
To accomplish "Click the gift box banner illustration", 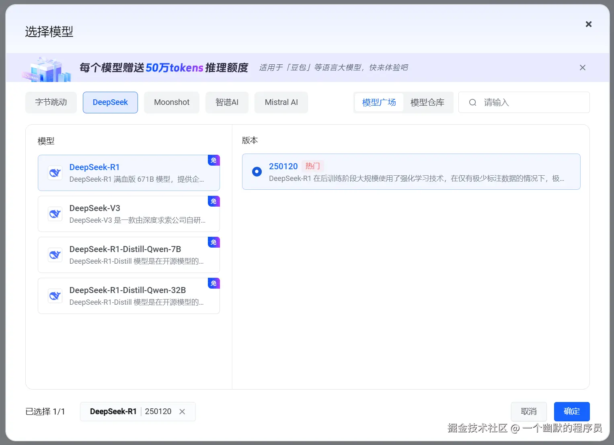I will tap(47, 69).
